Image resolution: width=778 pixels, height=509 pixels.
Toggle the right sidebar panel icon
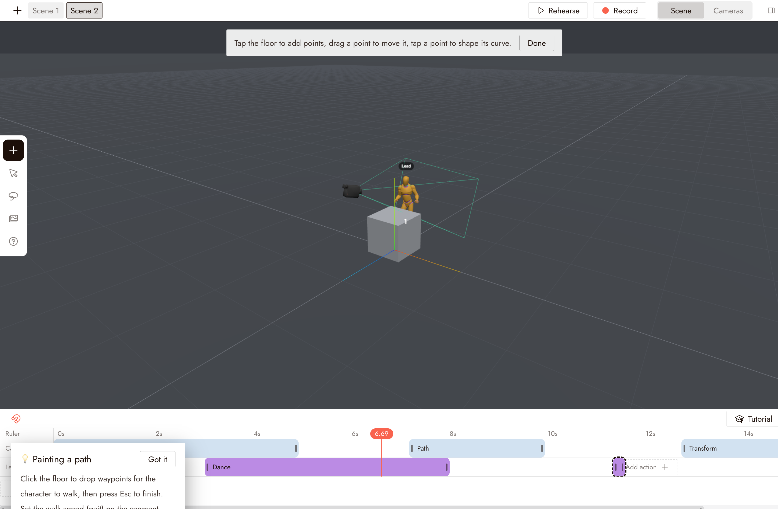771,10
